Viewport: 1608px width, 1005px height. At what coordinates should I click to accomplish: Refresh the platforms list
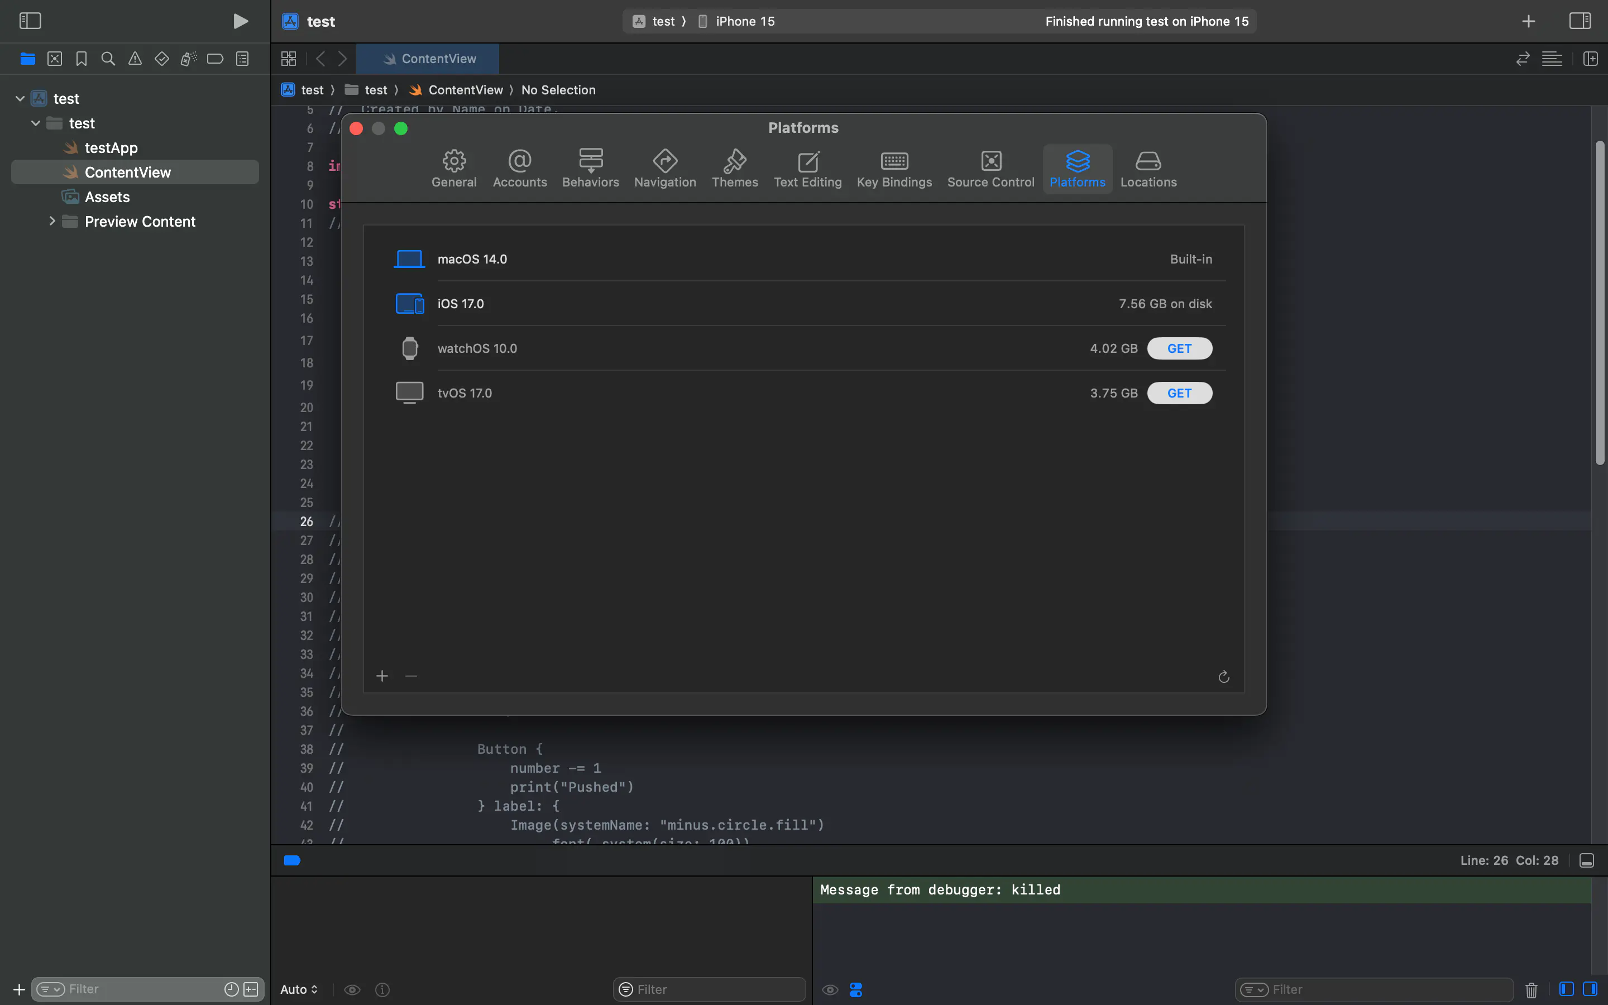point(1223,677)
